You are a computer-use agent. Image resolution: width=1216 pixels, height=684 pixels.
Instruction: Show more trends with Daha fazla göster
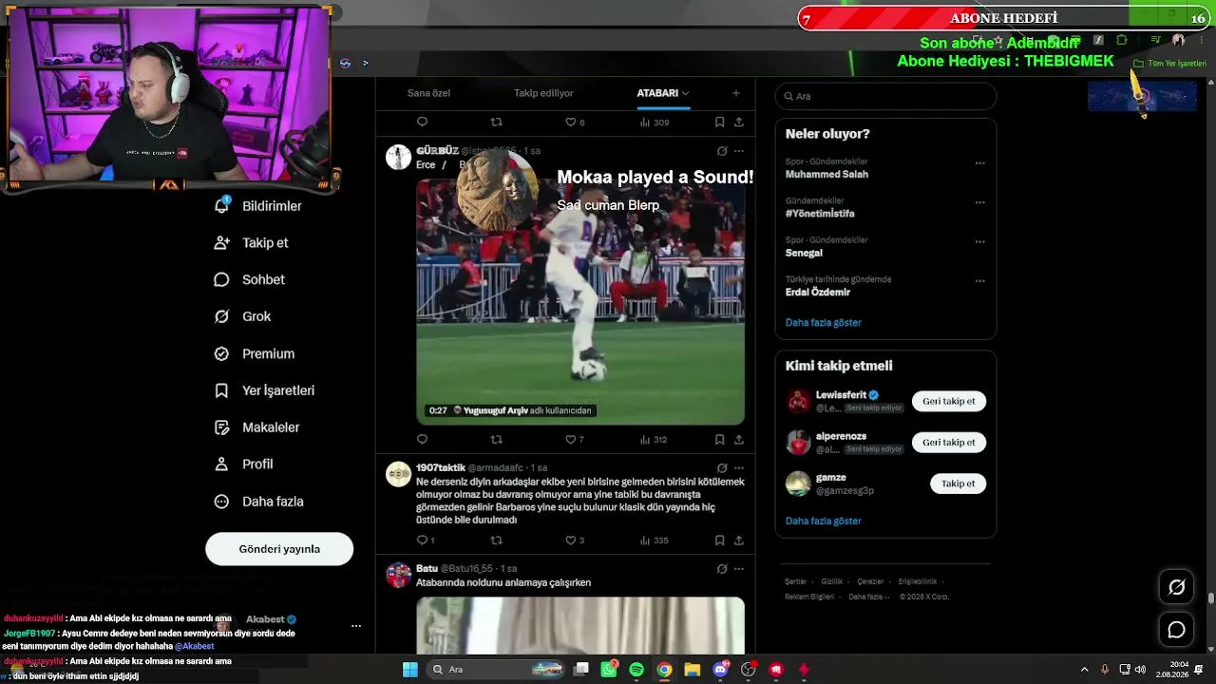(823, 322)
